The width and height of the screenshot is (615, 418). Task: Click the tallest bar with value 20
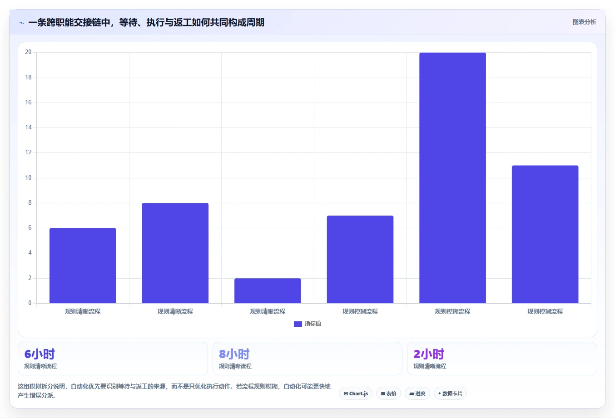452,178
